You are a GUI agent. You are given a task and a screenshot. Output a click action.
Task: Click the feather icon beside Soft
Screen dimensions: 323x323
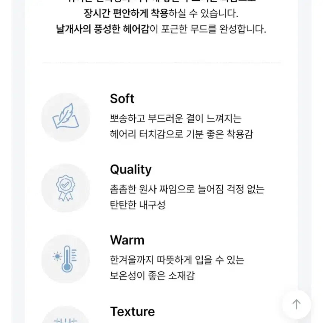click(66, 117)
